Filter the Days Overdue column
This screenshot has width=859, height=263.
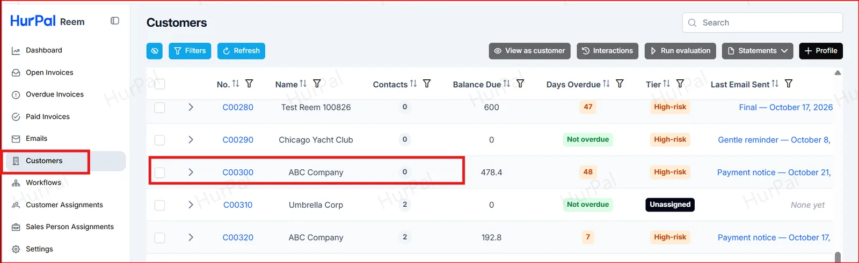620,84
